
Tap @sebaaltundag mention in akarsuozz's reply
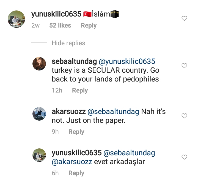[113, 112]
